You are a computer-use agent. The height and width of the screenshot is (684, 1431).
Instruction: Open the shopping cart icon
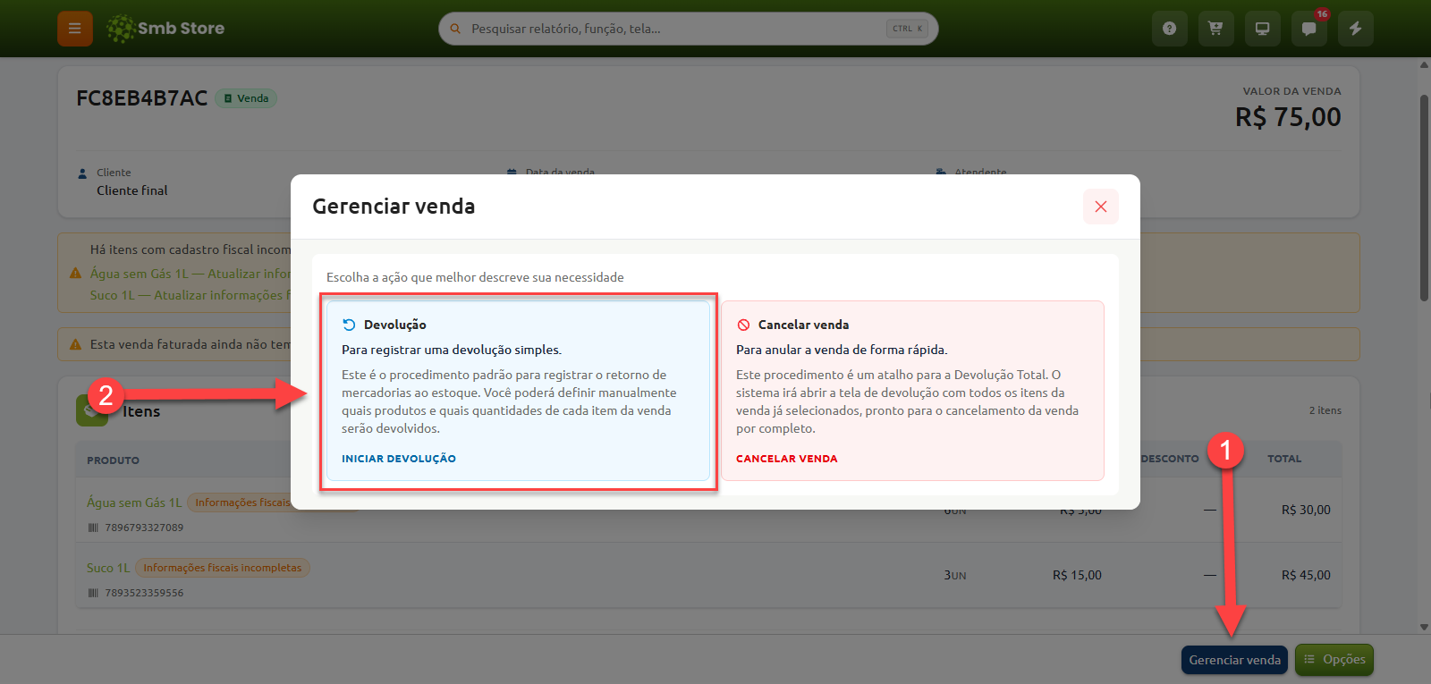tap(1215, 29)
